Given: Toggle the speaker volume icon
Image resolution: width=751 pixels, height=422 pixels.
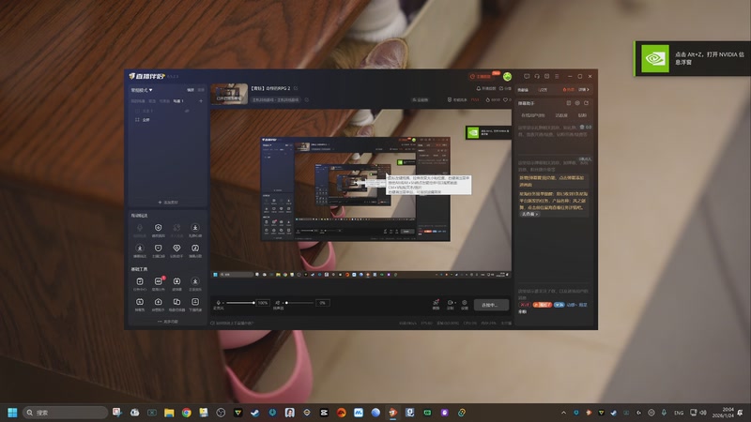Looking at the screenshot, I should (278, 303).
